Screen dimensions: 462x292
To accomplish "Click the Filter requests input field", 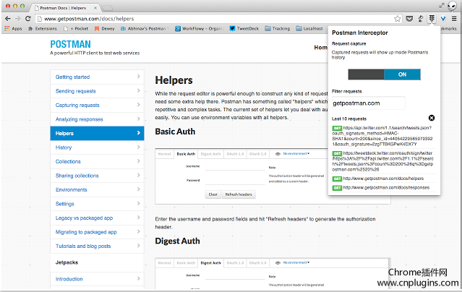I will click(368, 103).
